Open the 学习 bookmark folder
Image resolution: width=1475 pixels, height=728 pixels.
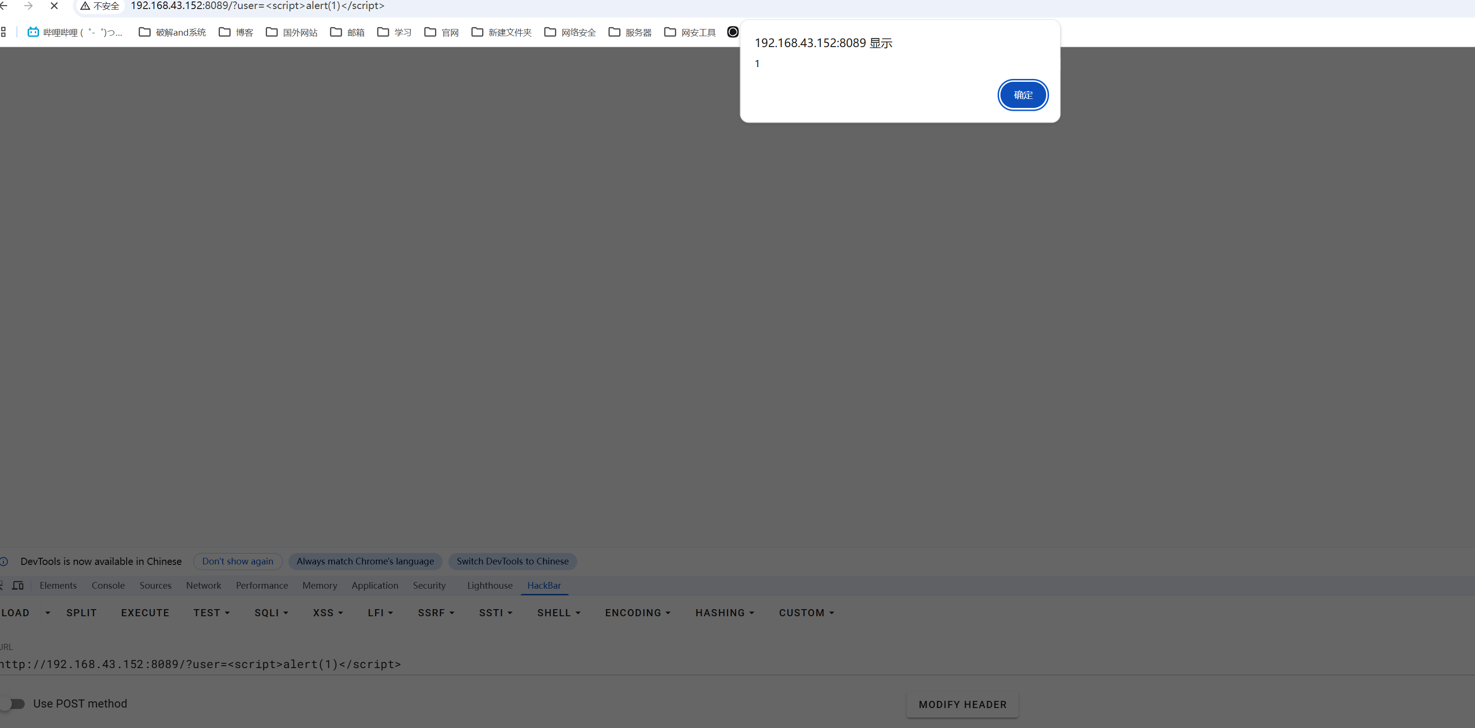[x=395, y=32]
